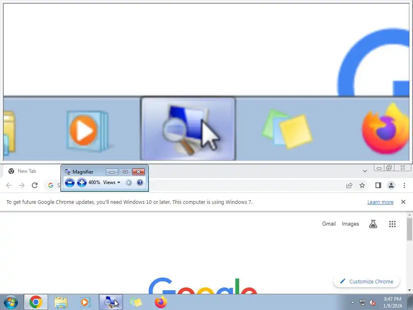This screenshot has width=413, height=310.
Task: Open Chrome profile avatar
Action: tap(391, 185)
